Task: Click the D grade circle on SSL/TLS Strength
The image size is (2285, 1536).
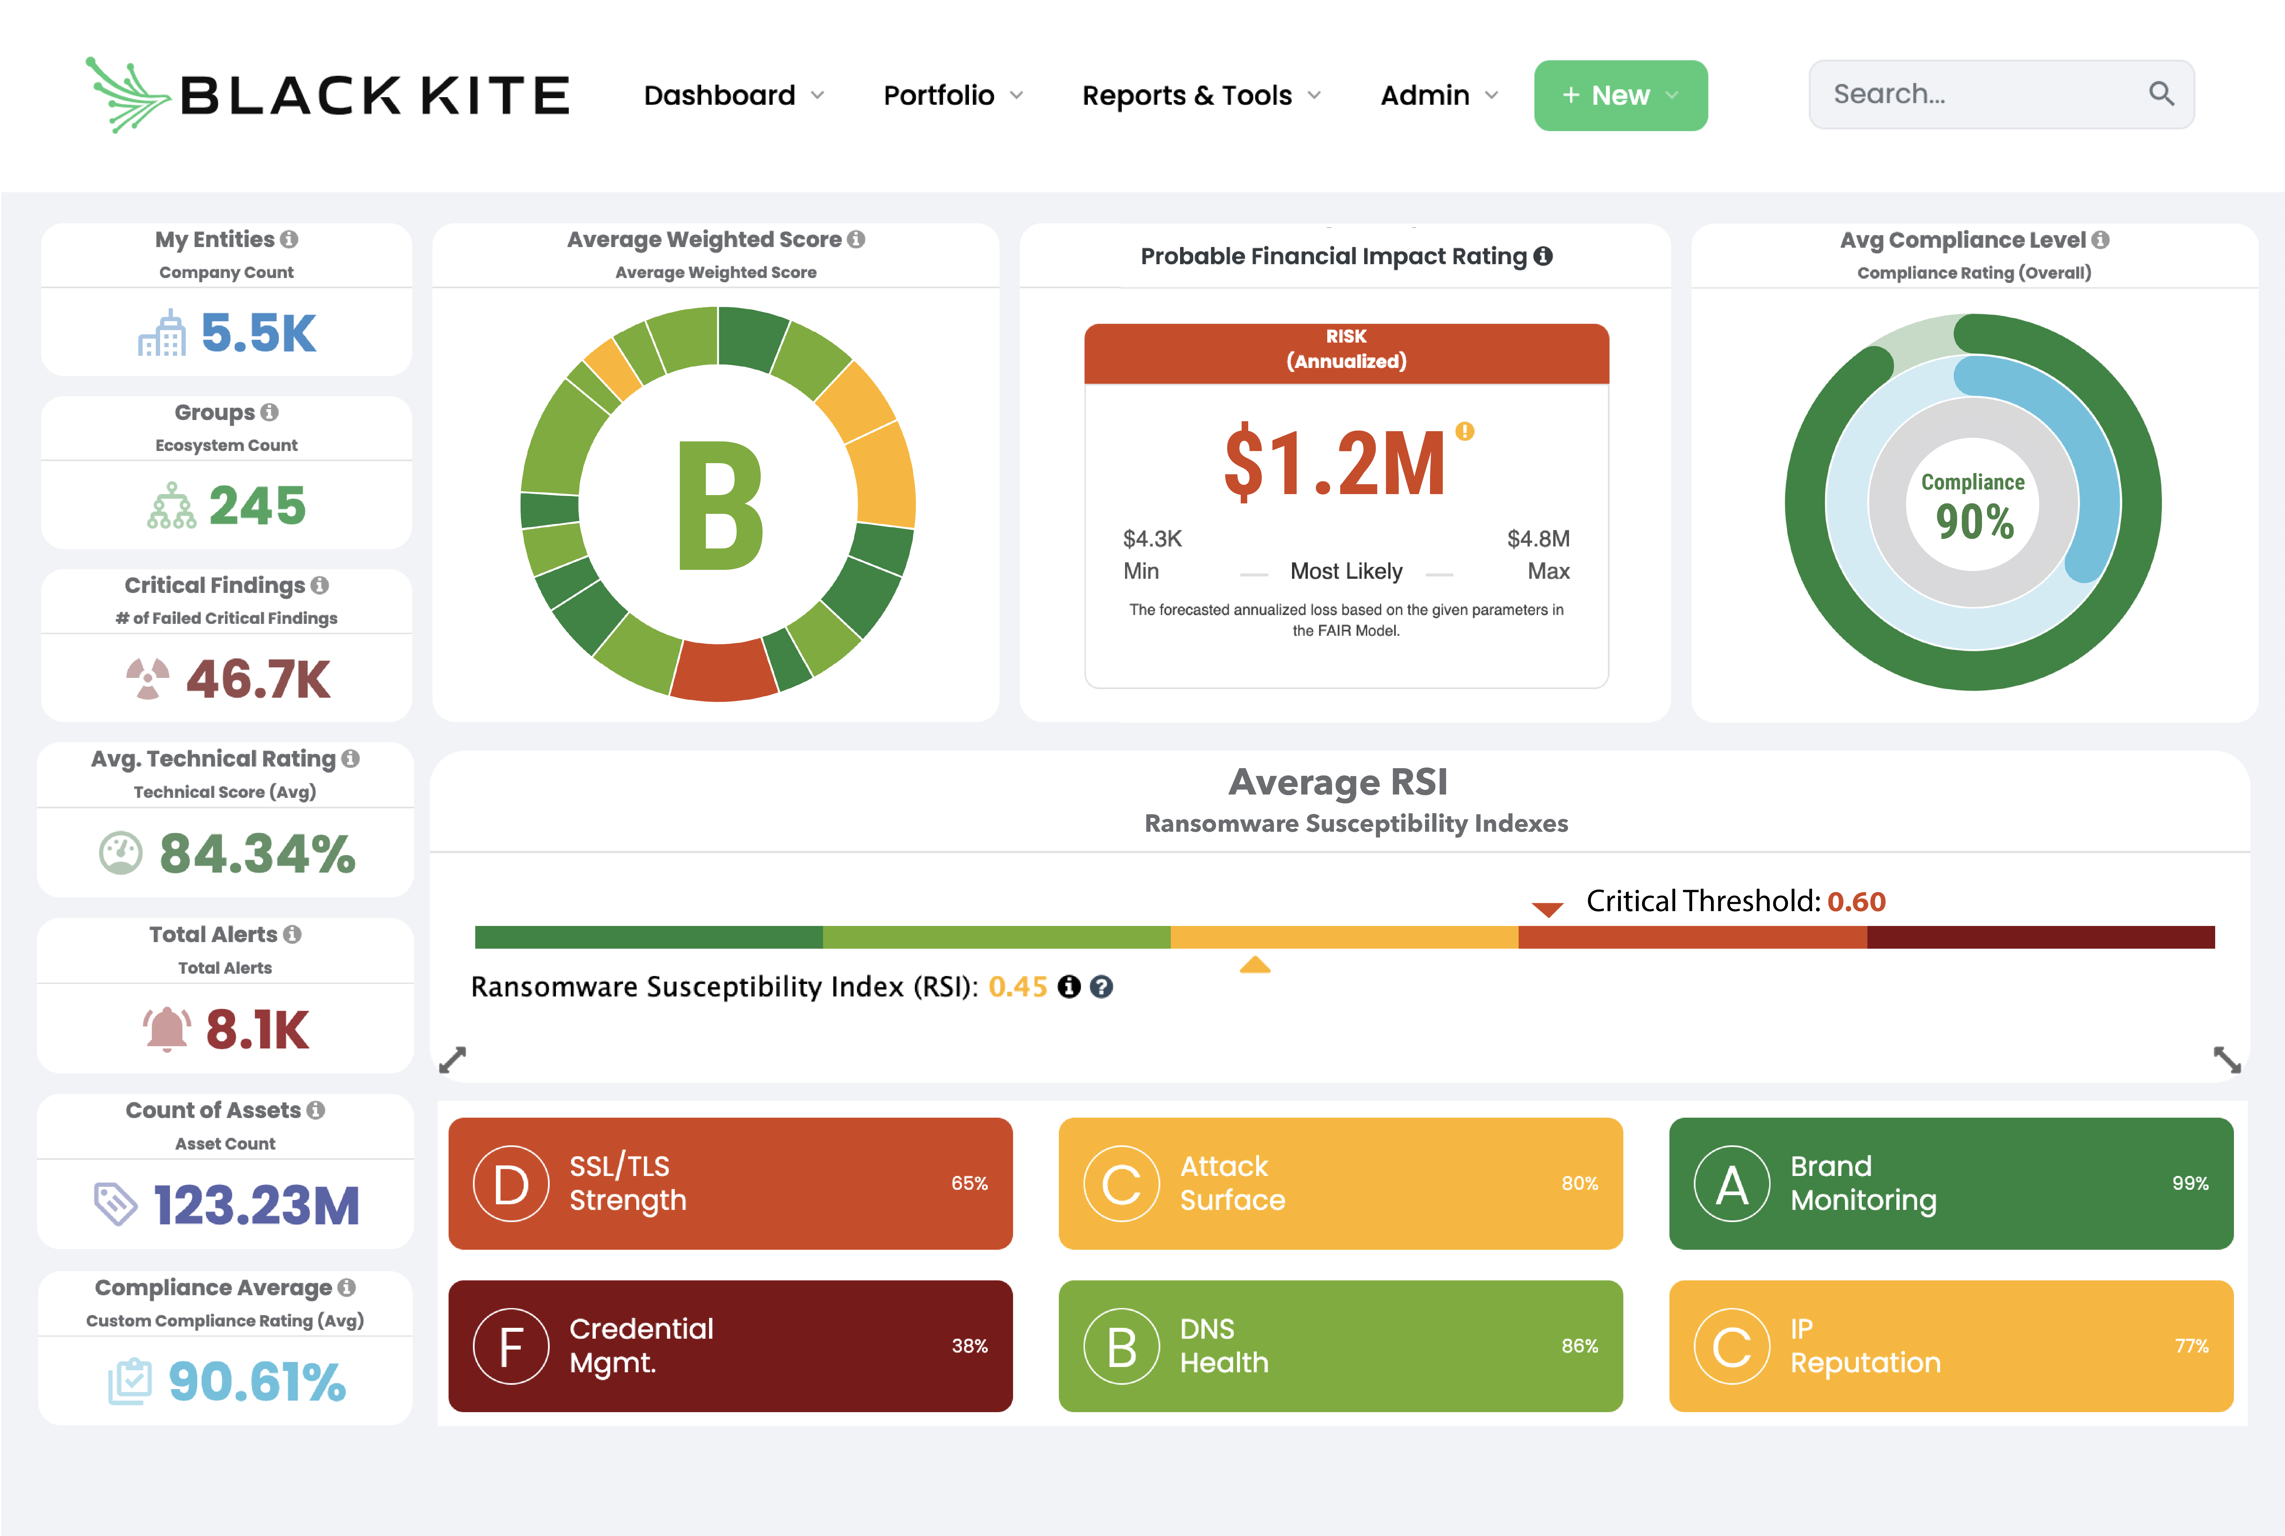Action: pyautogui.click(x=511, y=1183)
